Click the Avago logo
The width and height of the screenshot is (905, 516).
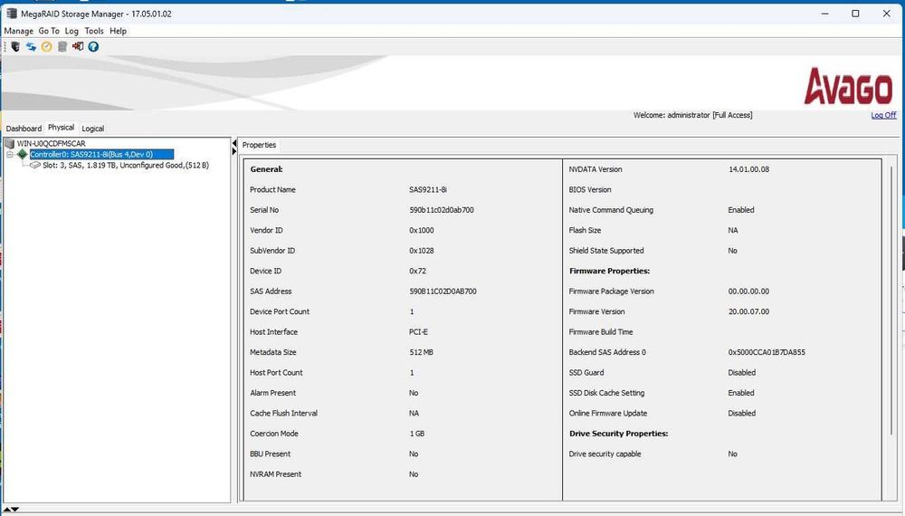(849, 87)
